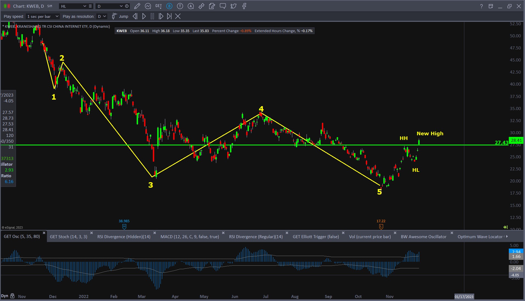Open the Play as resolution dropdown

coord(102,16)
